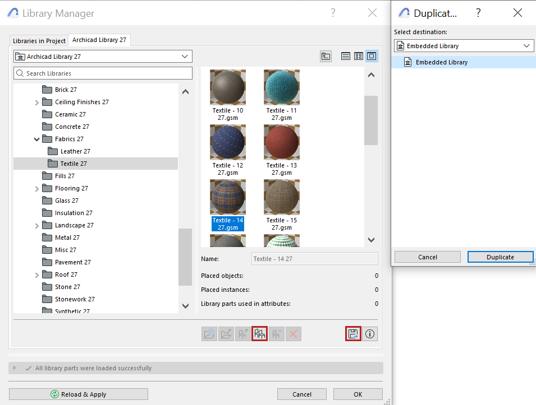
Task: Select the Textile - 13 27 material thumbnail
Action: (281, 142)
